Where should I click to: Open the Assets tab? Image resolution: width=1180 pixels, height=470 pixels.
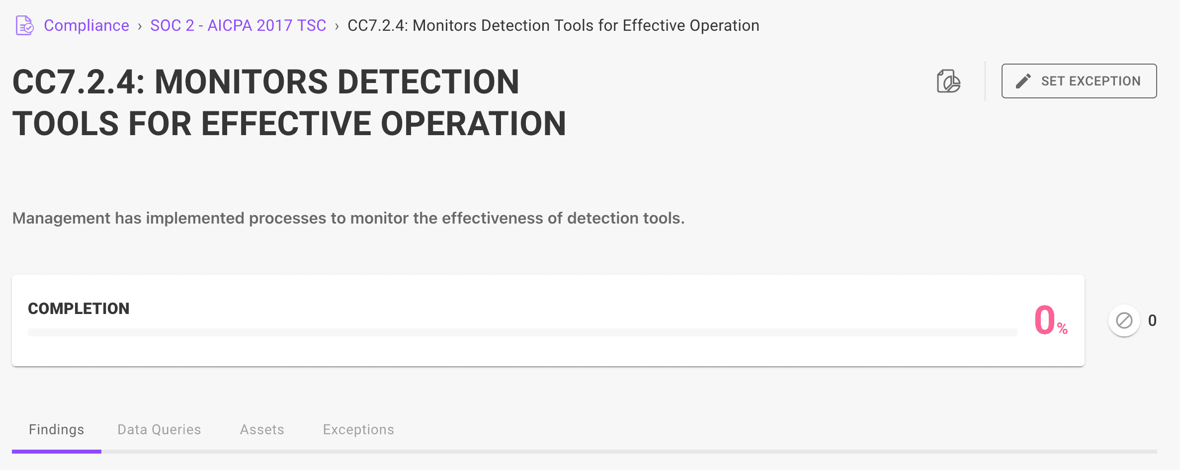[262, 429]
